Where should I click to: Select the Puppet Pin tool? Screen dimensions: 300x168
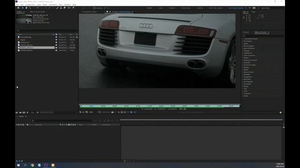[73, 8]
